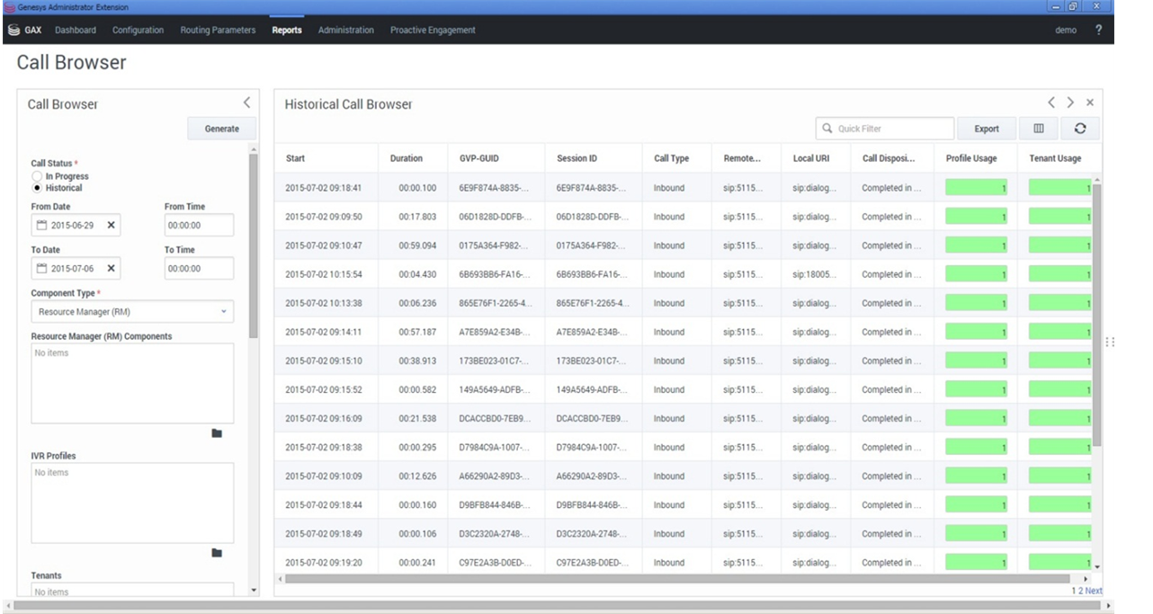Open the Component Type dropdown

pyautogui.click(x=132, y=312)
